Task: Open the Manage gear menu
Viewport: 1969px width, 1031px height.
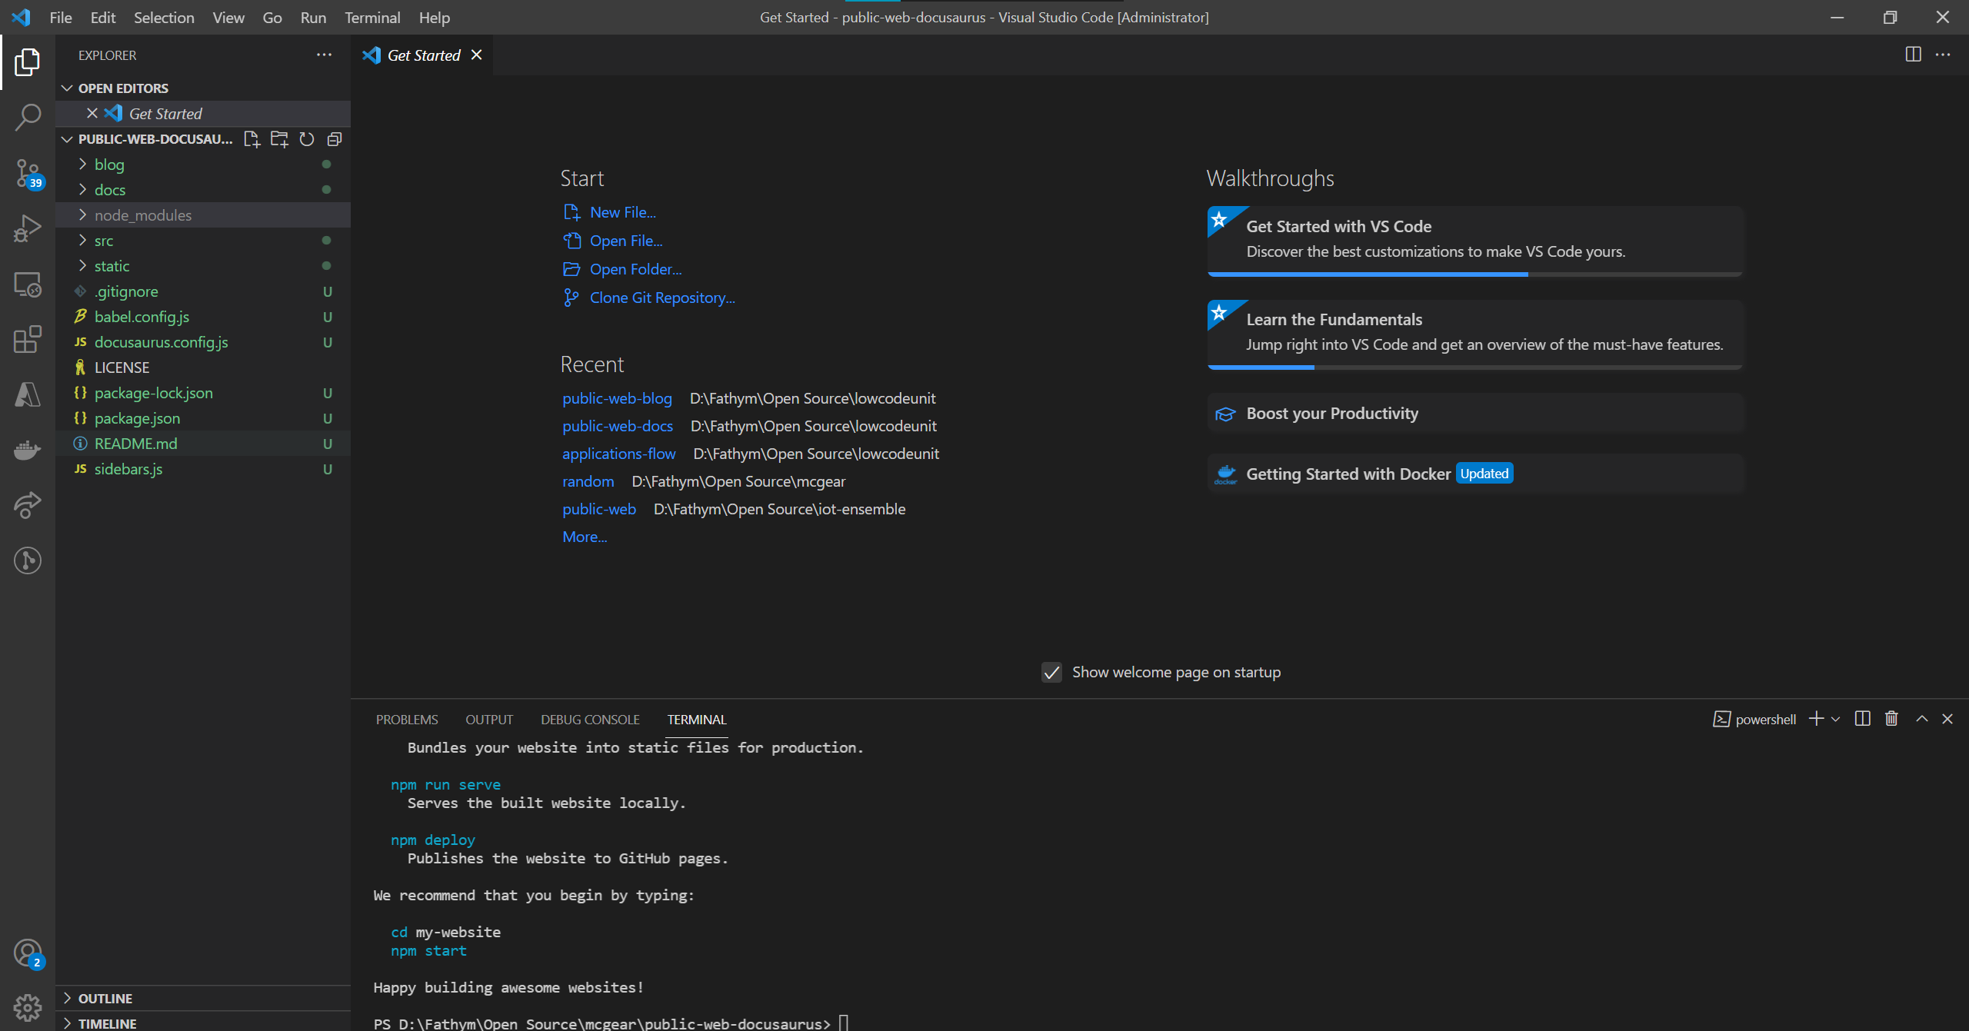Action: [x=28, y=1007]
